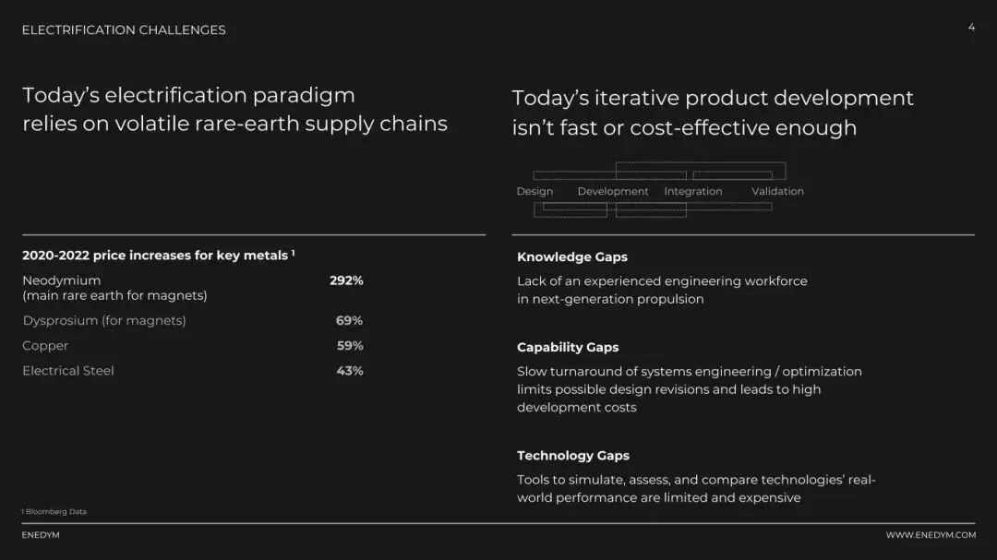
Task: Click the ENEDYM footer brand text
Action: tap(41, 535)
